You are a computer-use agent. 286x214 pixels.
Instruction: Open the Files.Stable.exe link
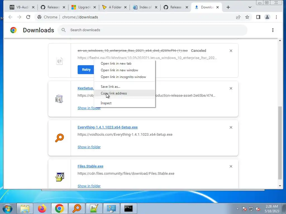(x=90, y=166)
